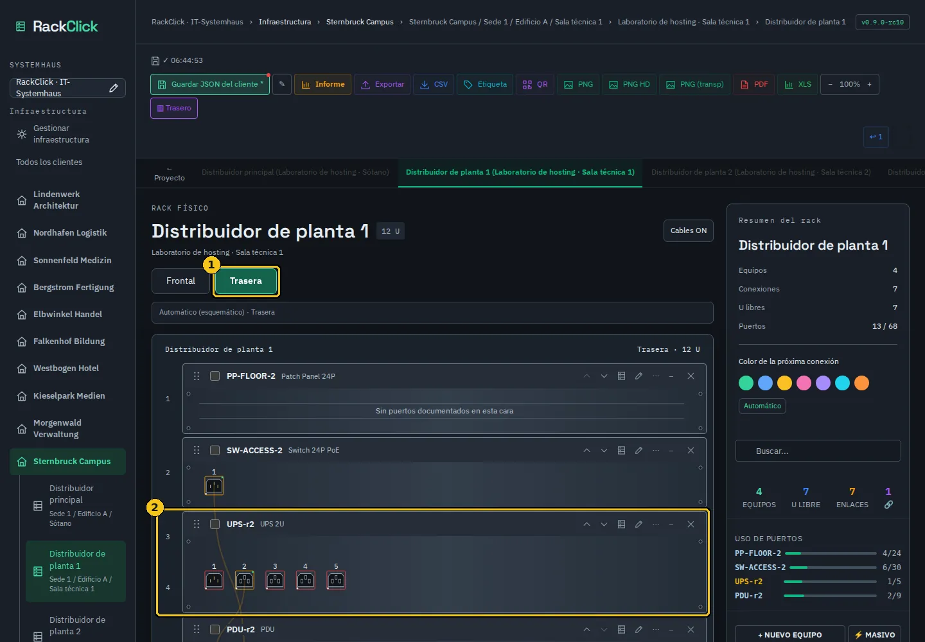Click the list icon on PP-FLOOR-2 row
Screen dimensions: 925x642
click(x=621, y=376)
